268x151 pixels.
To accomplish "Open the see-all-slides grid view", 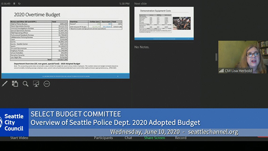I will [x=15, y=84].
